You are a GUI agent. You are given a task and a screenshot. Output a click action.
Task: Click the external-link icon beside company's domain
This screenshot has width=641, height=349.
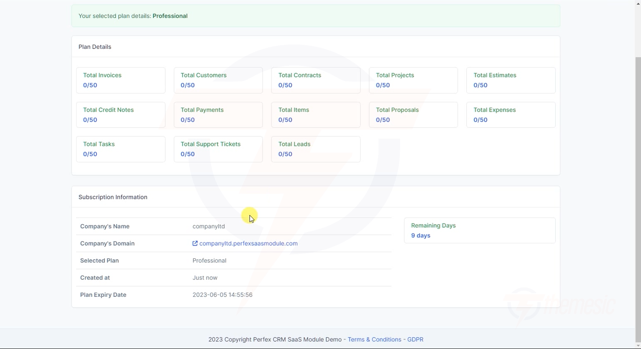click(194, 243)
